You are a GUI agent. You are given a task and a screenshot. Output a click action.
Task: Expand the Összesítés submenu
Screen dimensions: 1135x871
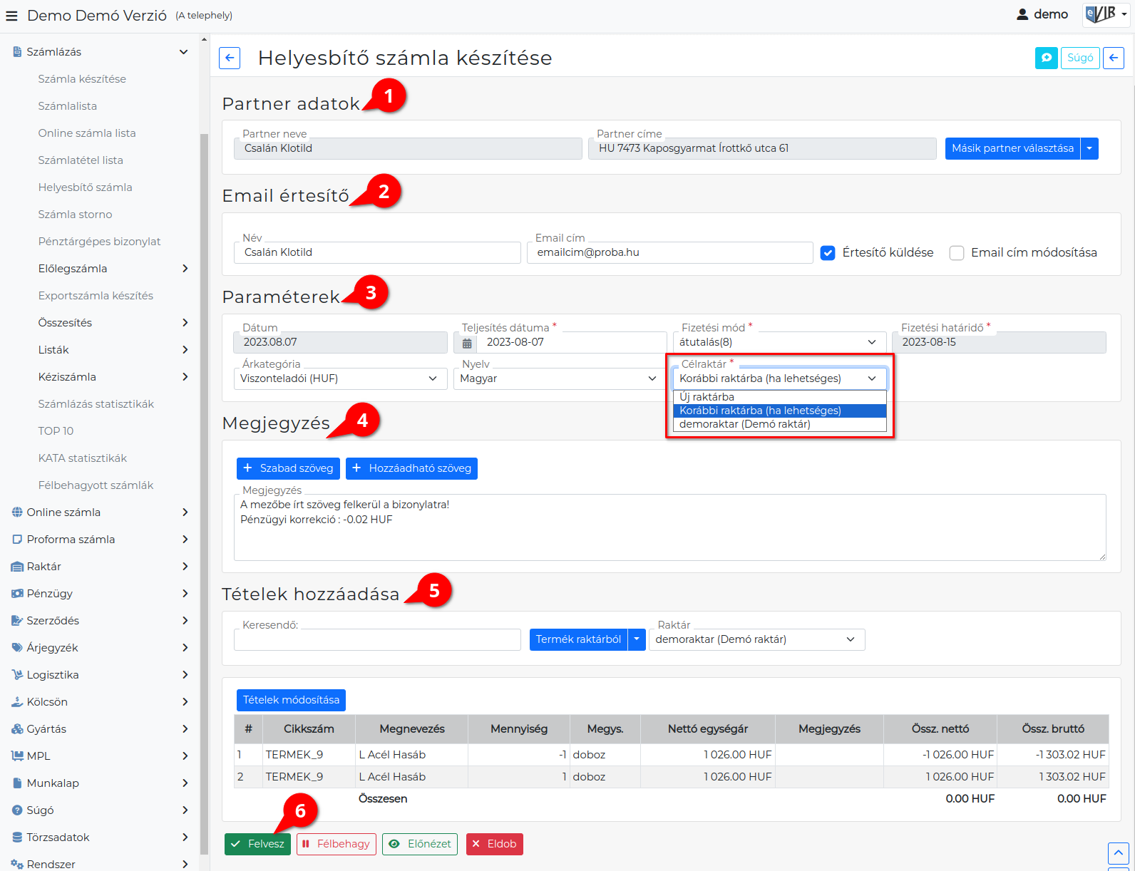point(185,323)
